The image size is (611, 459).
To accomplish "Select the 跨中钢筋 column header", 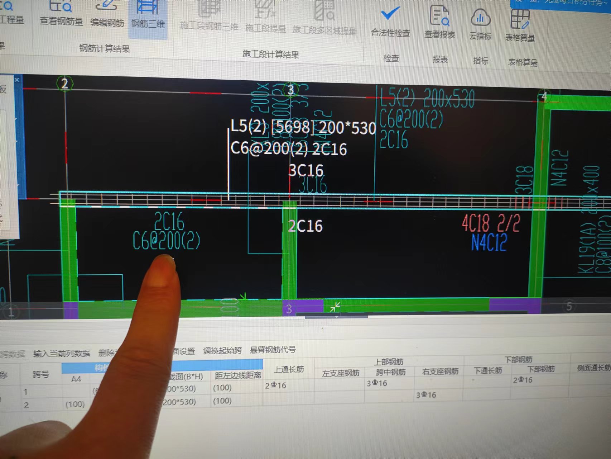I will click(391, 372).
